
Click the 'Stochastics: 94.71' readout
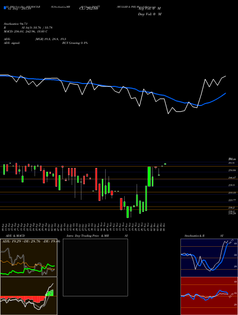16,24
